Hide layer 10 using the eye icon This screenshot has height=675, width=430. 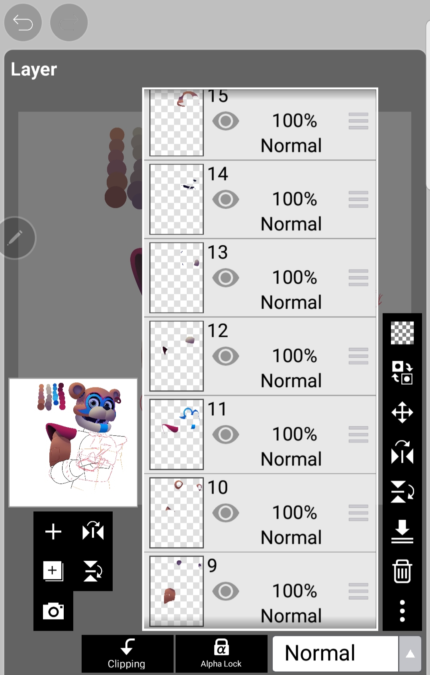click(226, 513)
